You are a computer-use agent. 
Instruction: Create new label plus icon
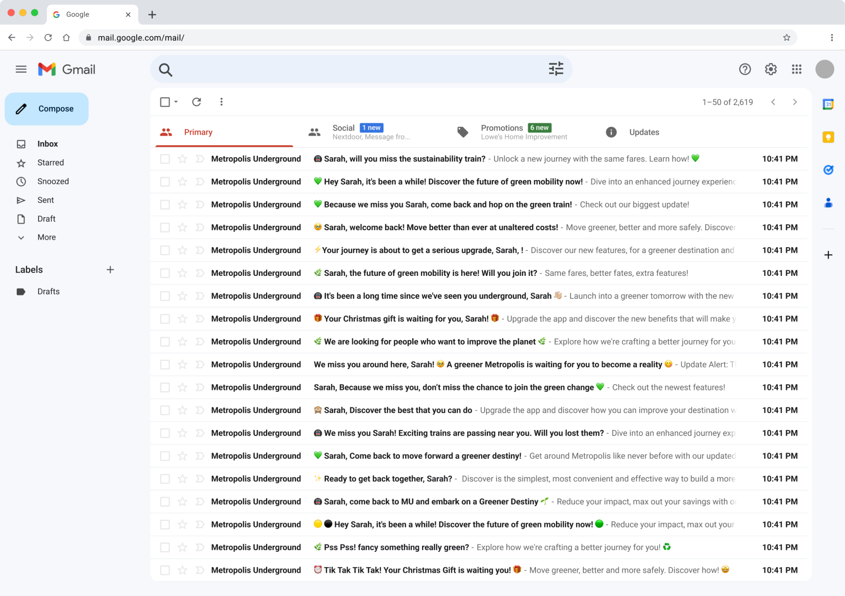pos(110,270)
